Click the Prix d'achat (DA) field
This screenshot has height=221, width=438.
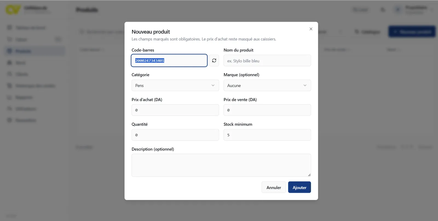(175, 110)
